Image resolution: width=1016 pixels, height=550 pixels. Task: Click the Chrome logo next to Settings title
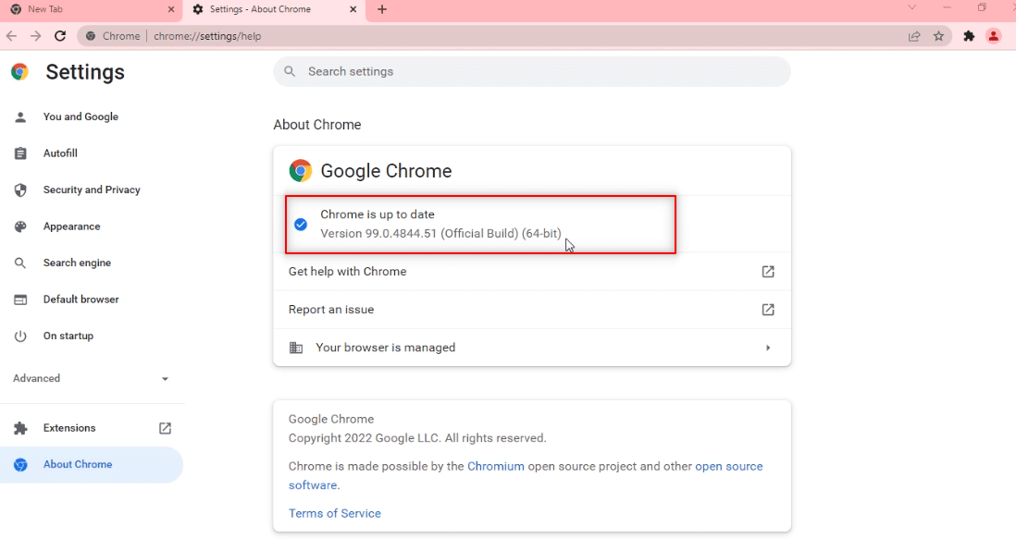(x=19, y=72)
